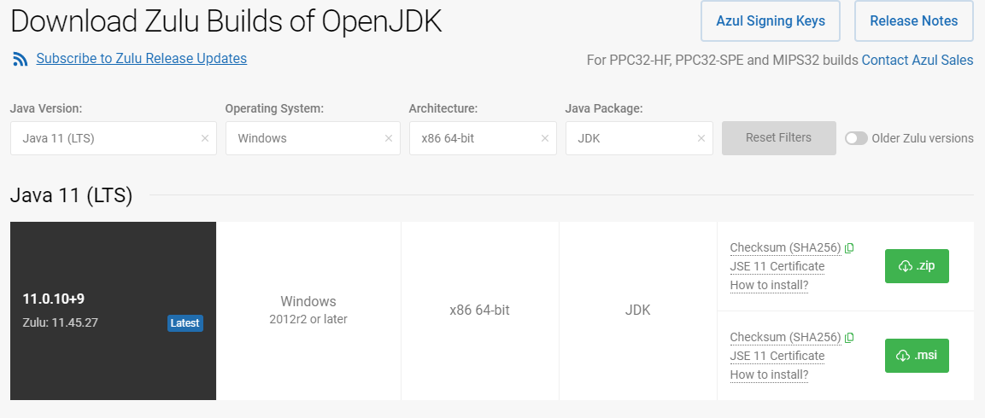Open the Java Version dropdown
The height and width of the screenshot is (418, 985).
(x=113, y=138)
